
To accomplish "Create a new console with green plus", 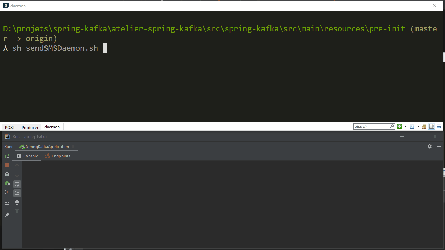I will [399, 126].
